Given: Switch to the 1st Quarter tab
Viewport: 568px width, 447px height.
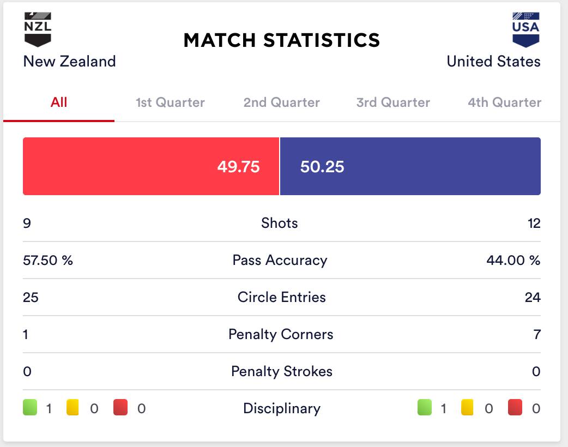Looking at the screenshot, I should click(170, 102).
